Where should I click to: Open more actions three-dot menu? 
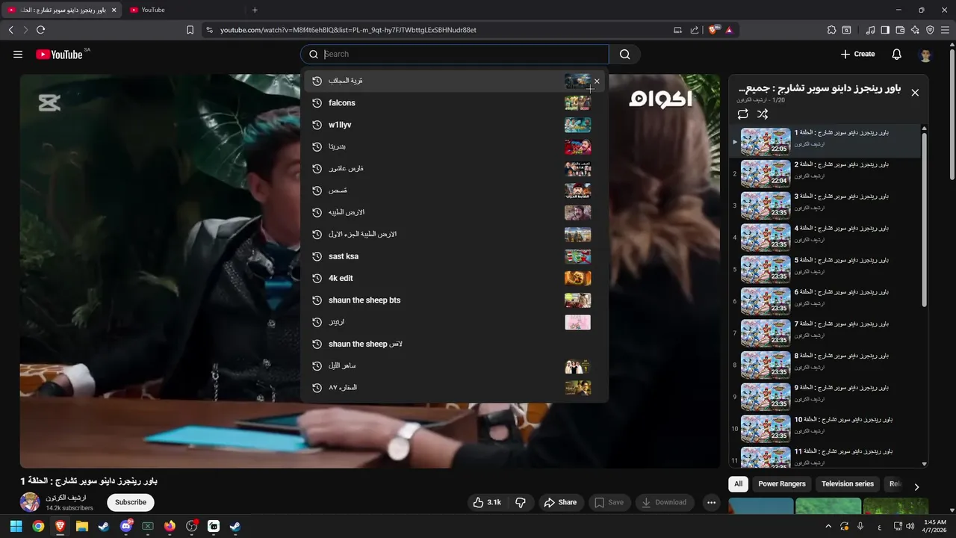click(x=711, y=502)
